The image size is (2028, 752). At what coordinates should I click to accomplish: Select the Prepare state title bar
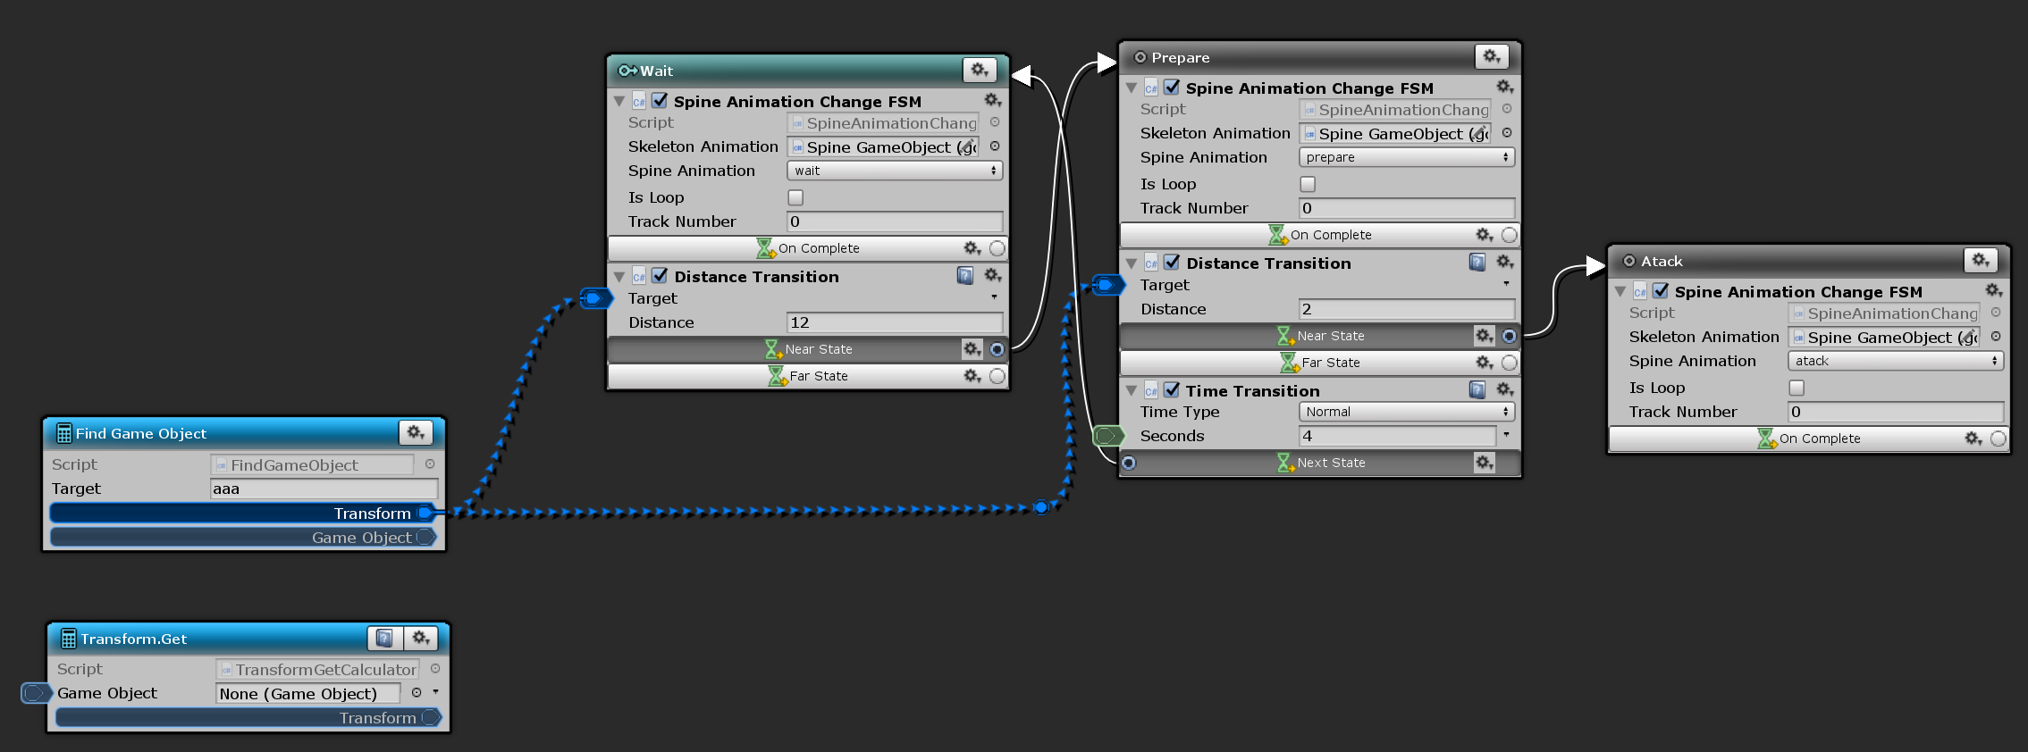click(x=1296, y=57)
